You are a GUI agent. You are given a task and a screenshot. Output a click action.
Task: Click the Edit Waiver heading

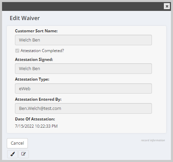25,18
